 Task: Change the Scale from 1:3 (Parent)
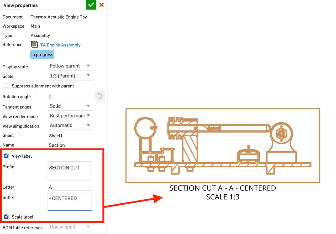click(x=70, y=76)
